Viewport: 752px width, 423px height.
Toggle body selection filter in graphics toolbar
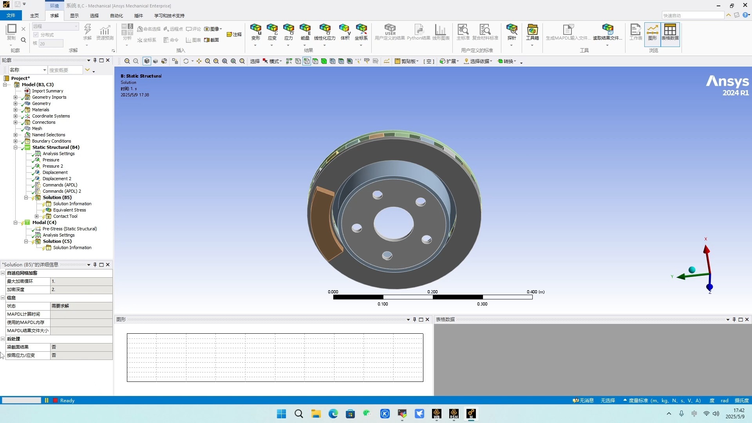[324, 61]
